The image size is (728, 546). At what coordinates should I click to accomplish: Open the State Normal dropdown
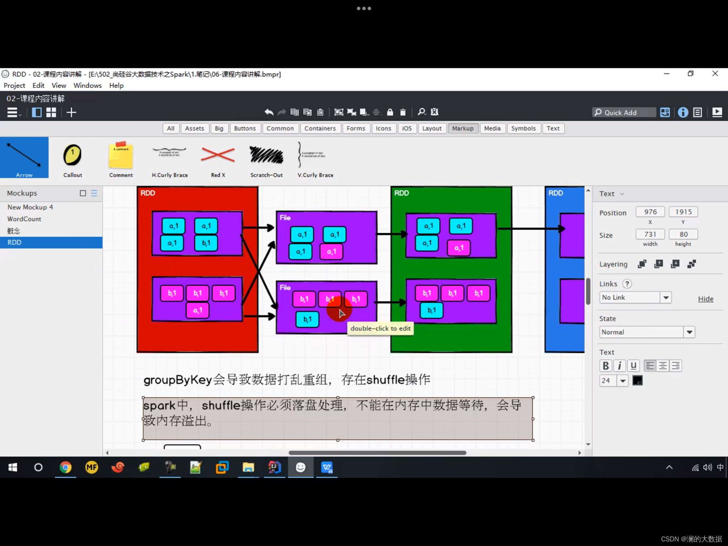click(x=689, y=332)
